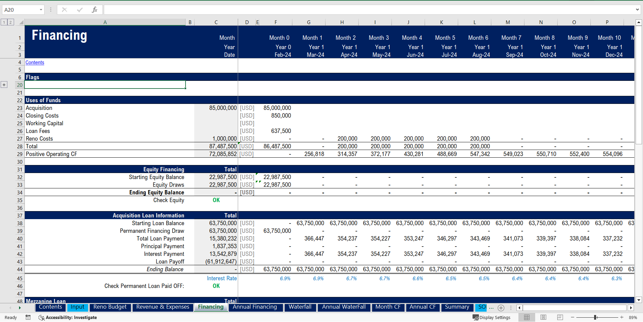Click into the formula bar input

368,10
